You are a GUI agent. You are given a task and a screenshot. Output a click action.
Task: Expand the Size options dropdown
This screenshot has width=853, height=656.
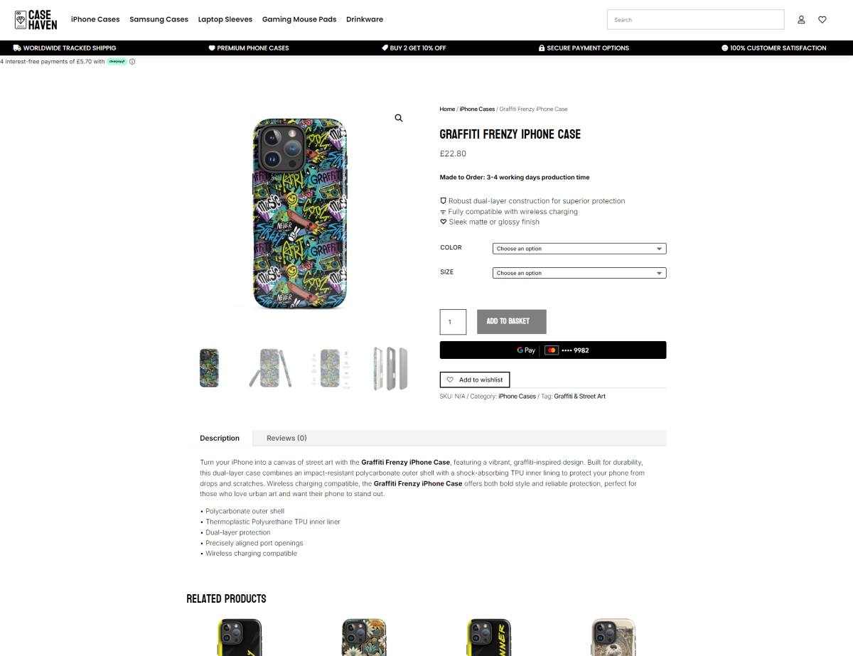pyautogui.click(x=579, y=273)
